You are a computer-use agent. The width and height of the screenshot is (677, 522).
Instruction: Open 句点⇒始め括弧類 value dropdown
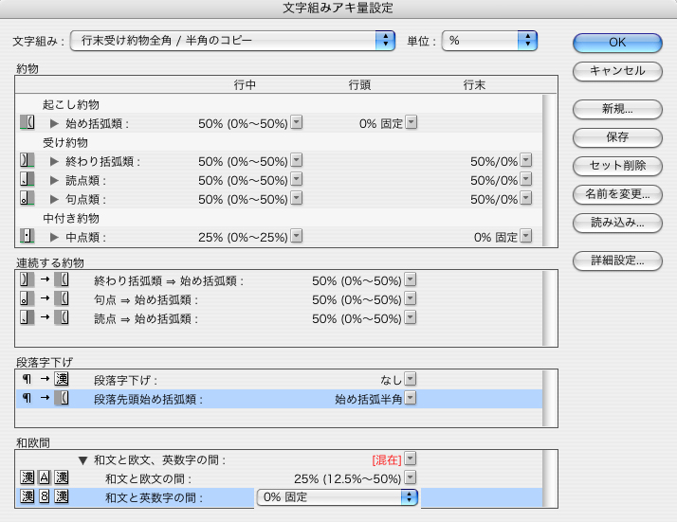click(411, 299)
